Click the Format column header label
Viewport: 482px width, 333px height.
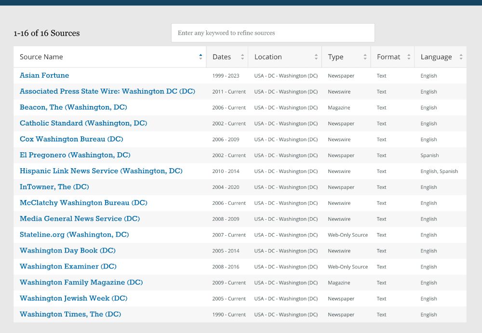click(388, 57)
